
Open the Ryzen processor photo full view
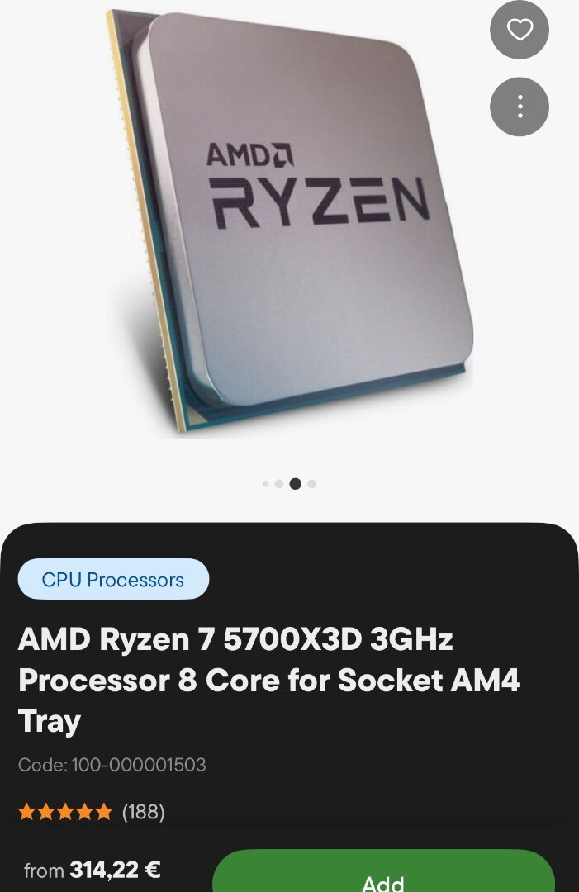[x=290, y=225]
